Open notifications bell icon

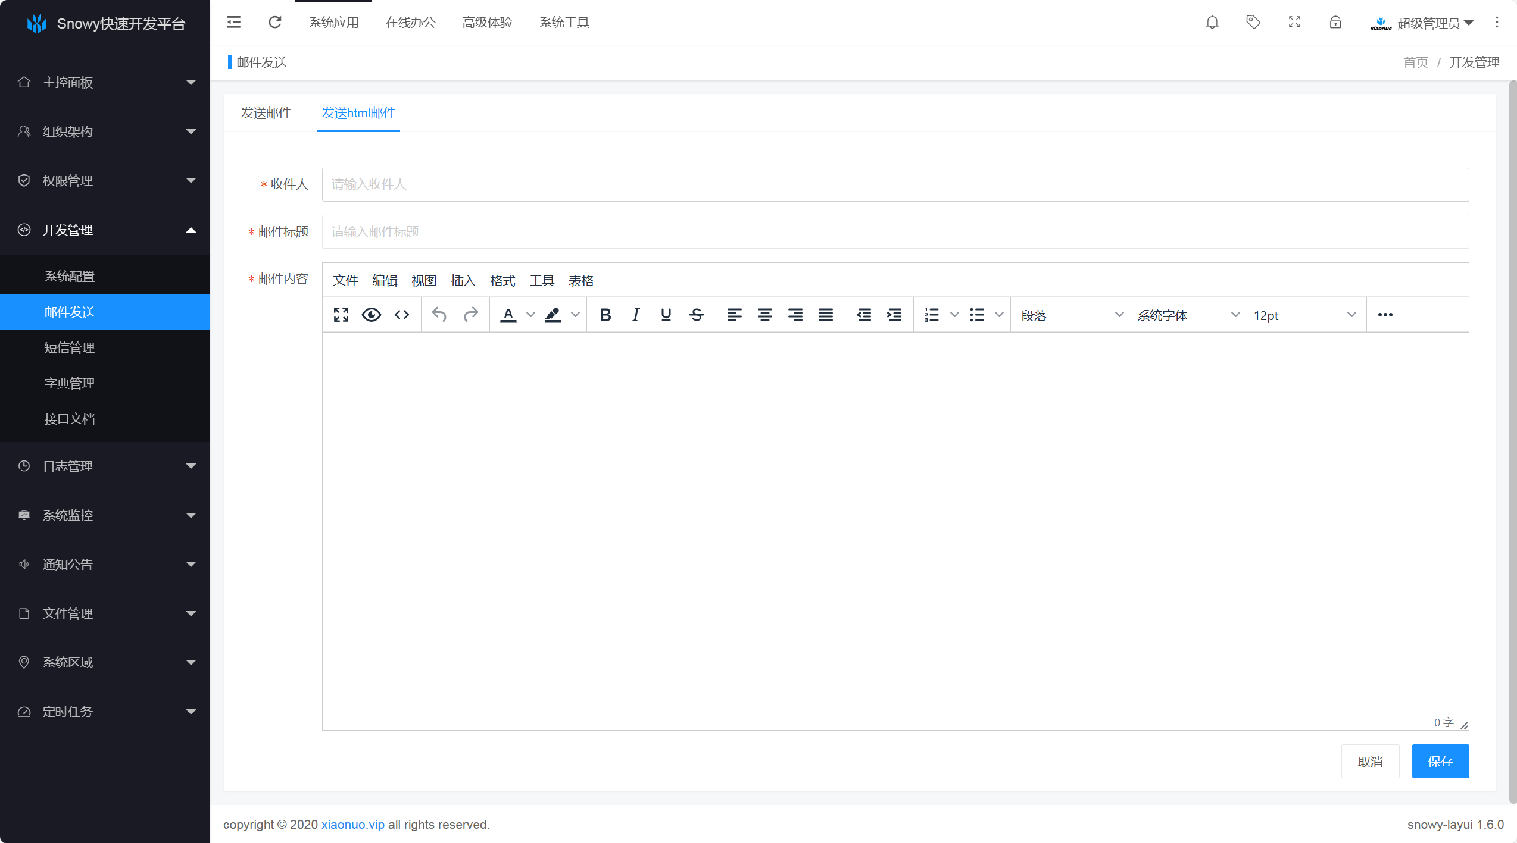pos(1212,23)
